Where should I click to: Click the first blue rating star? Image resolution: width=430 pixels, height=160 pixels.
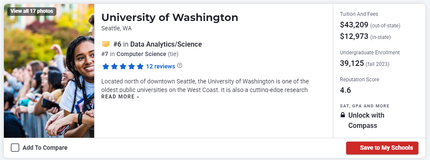click(x=106, y=66)
